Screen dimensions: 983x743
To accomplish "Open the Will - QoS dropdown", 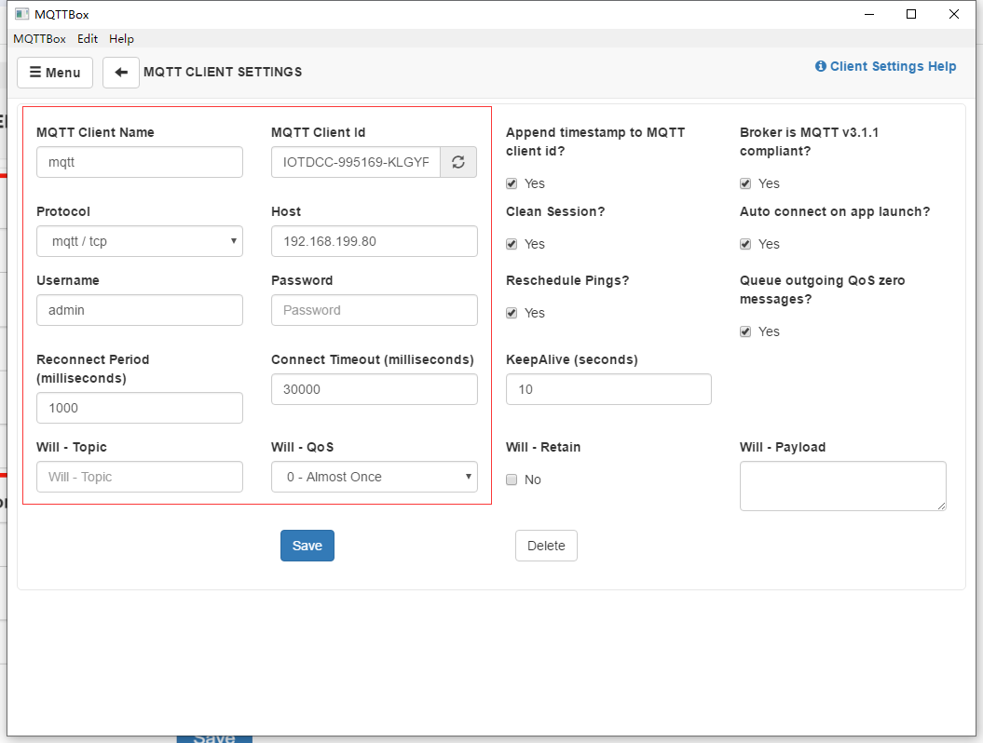I will click(375, 477).
